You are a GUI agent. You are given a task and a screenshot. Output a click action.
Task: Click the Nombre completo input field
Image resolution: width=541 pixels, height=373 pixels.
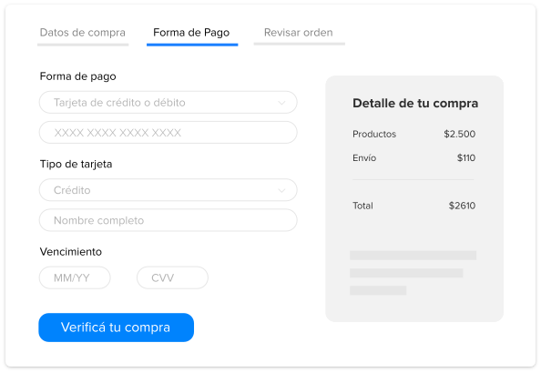(168, 220)
